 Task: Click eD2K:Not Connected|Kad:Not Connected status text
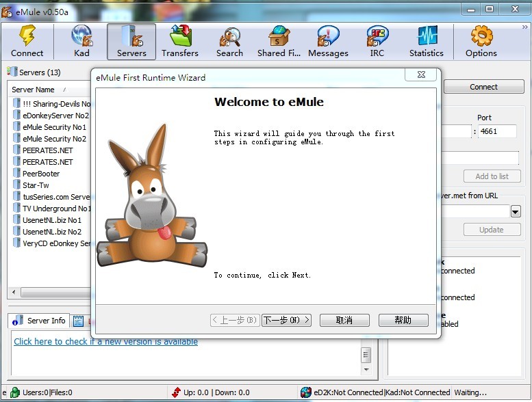[382, 392]
